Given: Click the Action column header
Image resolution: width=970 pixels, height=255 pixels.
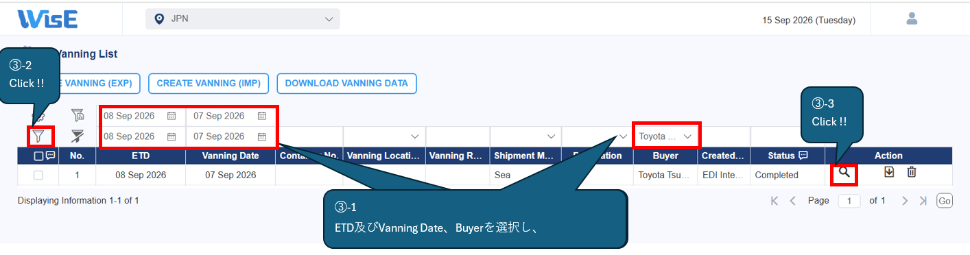Looking at the screenshot, I should [x=888, y=156].
